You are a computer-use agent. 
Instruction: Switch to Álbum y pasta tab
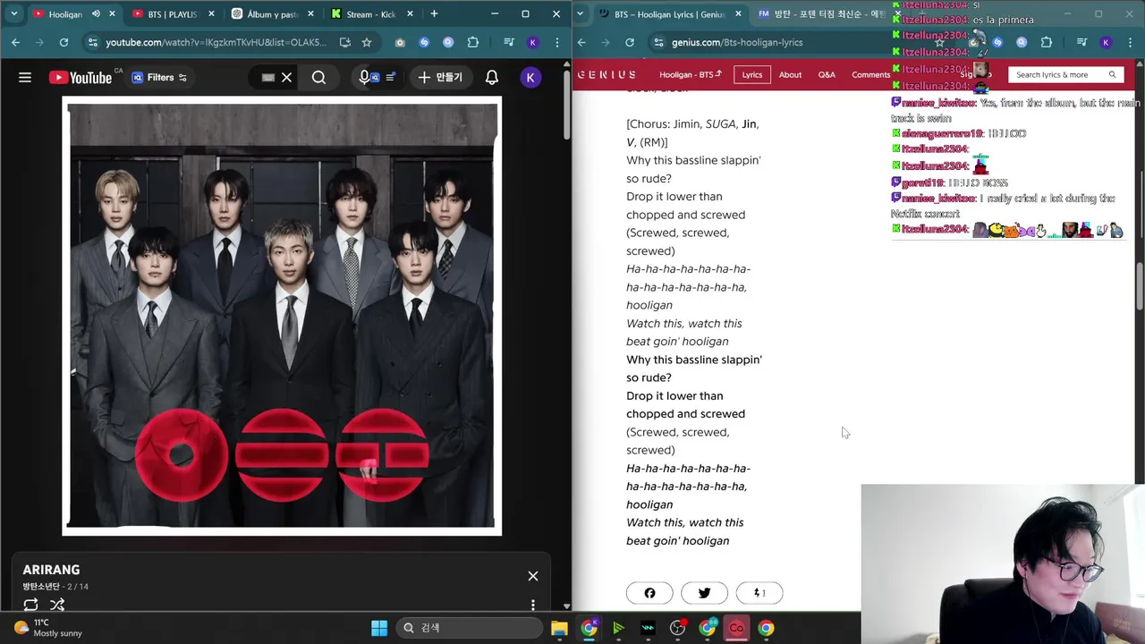coord(274,14)
